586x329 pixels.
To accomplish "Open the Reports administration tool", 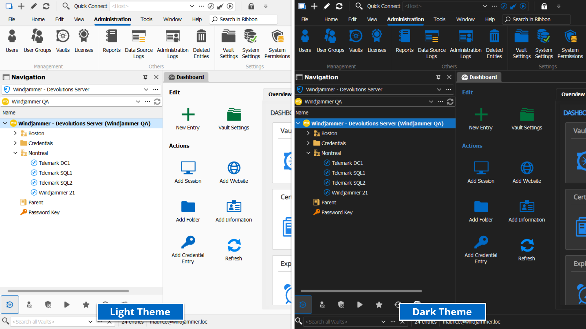I will pos(111,43).
